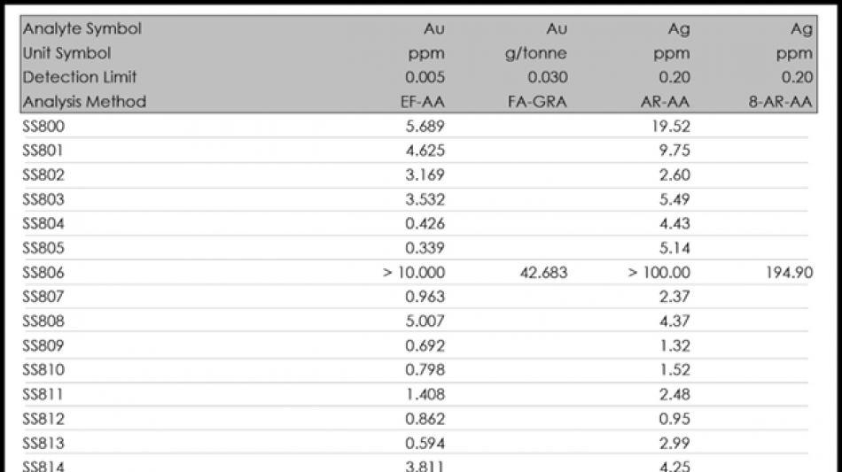Select the "Detection Limit" row label
The width and height of the screenshot is (842, 472).
click(x=80, y=77)
